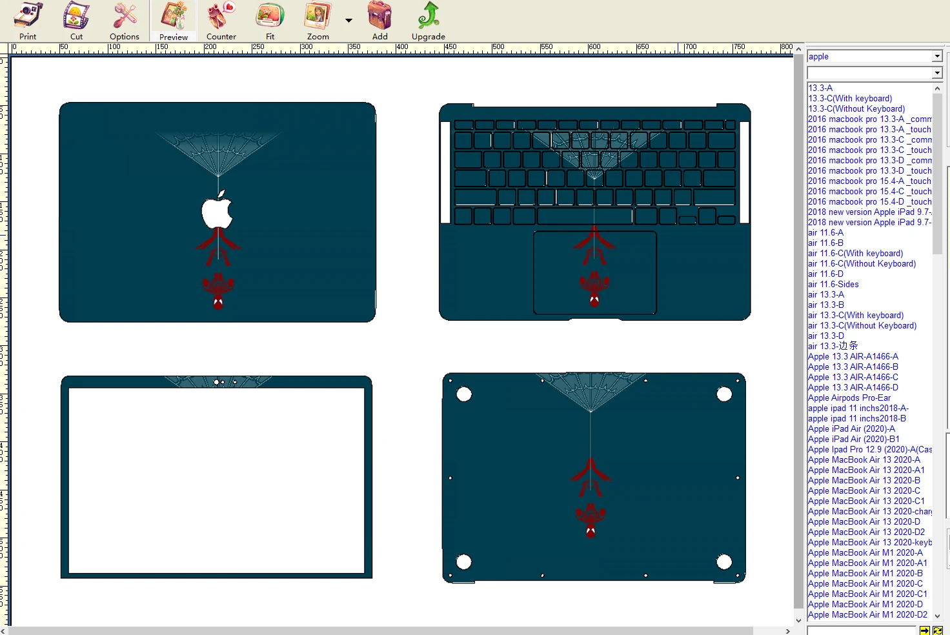
Task: Select 'air 11.6-C(Without Keyboard)' entry
Action: 862,263
